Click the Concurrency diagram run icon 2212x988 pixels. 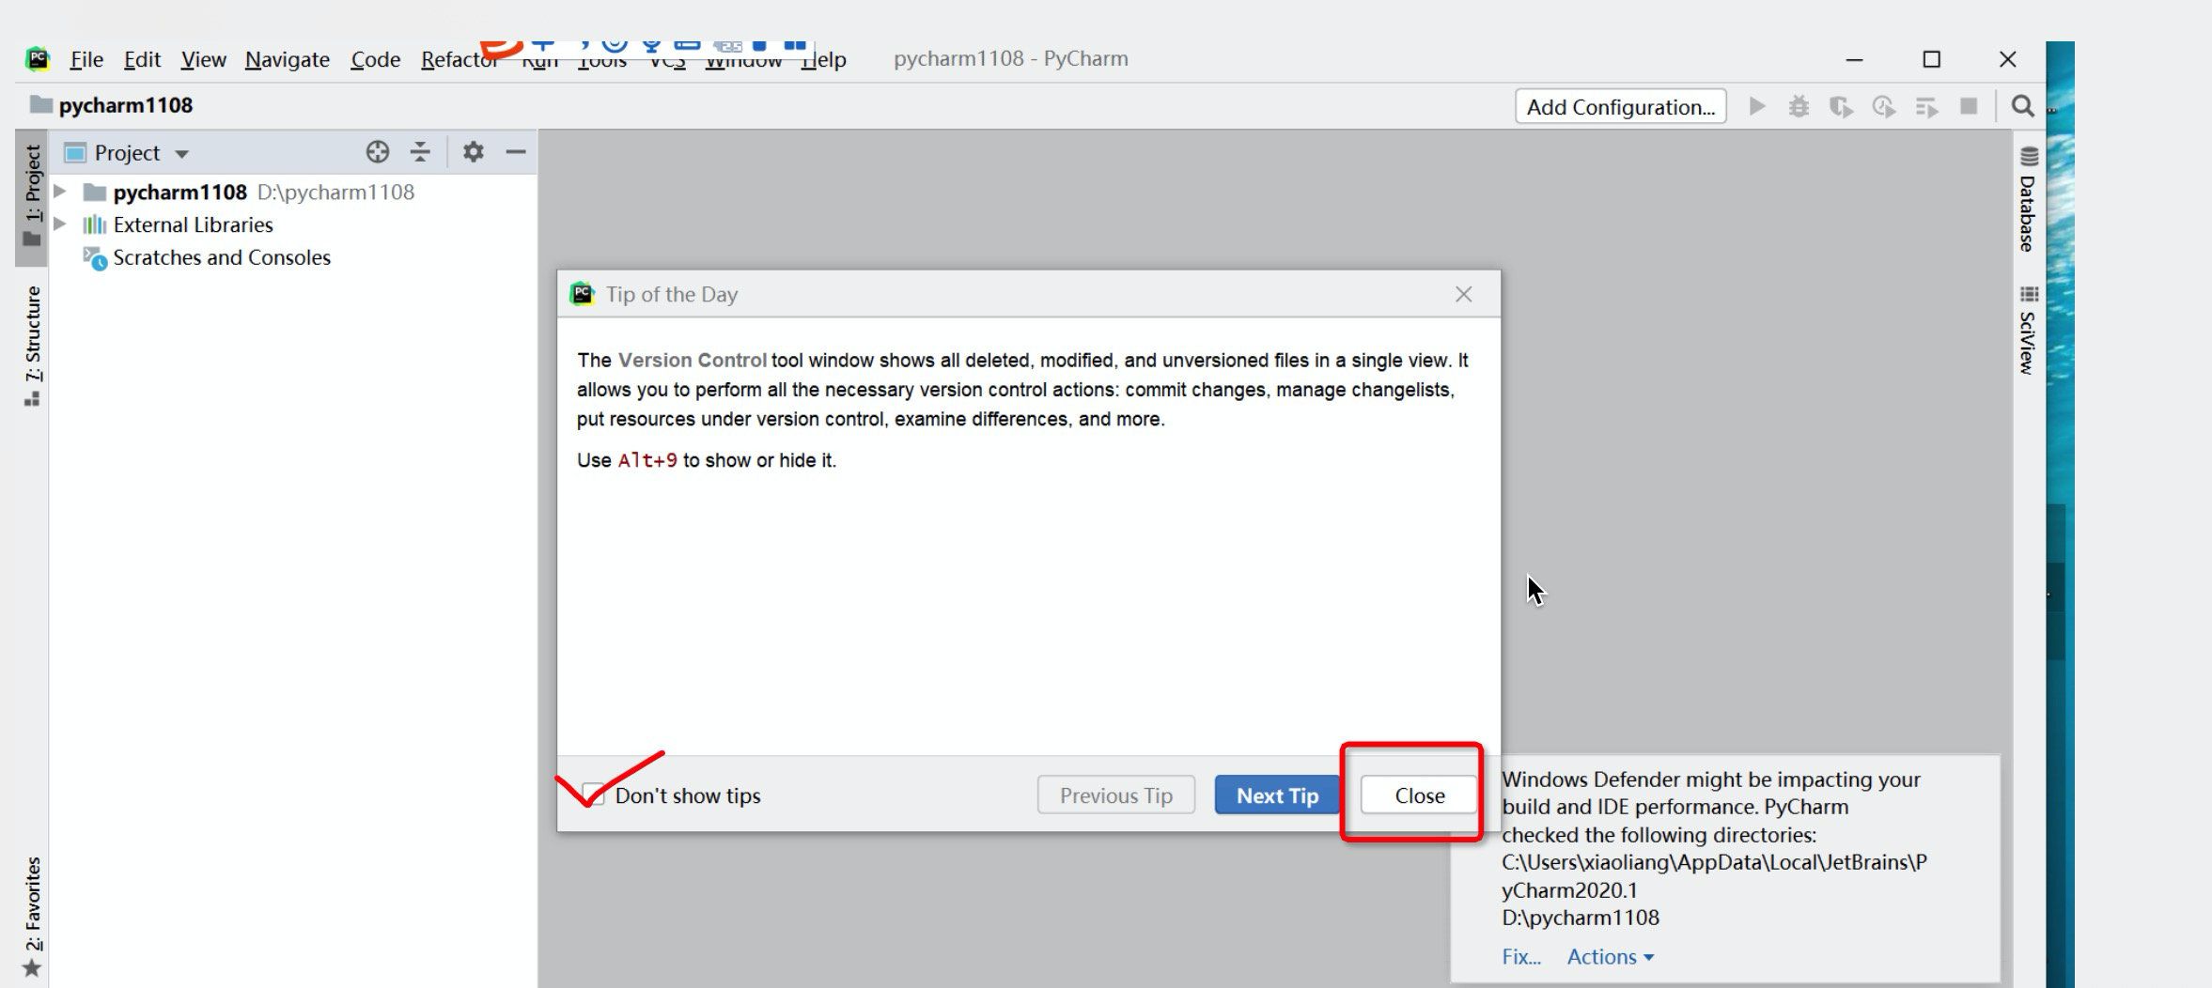pyautogui.click(x=1926, y=106)
